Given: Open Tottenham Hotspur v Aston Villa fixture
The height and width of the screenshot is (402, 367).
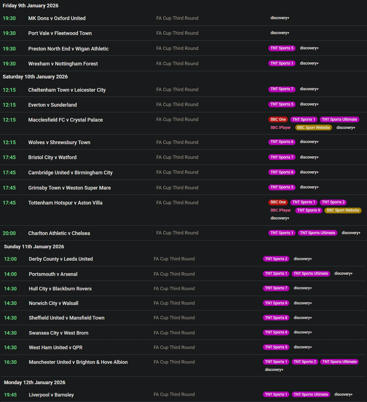Looking at the screenshot, I should [65, 203].
